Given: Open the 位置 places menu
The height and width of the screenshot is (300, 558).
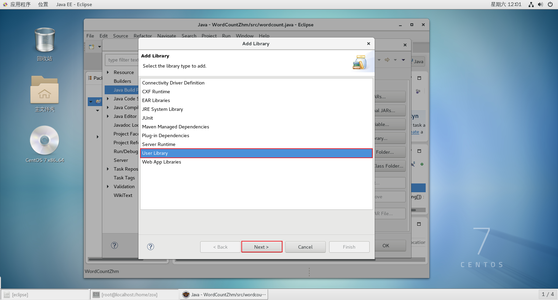Looking at the screenshot, I should click(x=43, y=4).
